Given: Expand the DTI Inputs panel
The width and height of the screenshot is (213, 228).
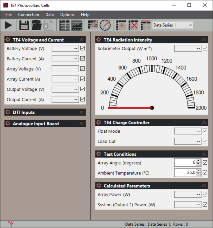Looking at the screenshot, I should (82, 112).
